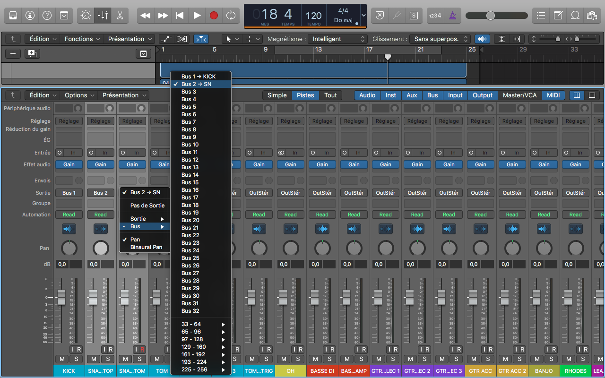Open the Editors scissors icon

120,15
